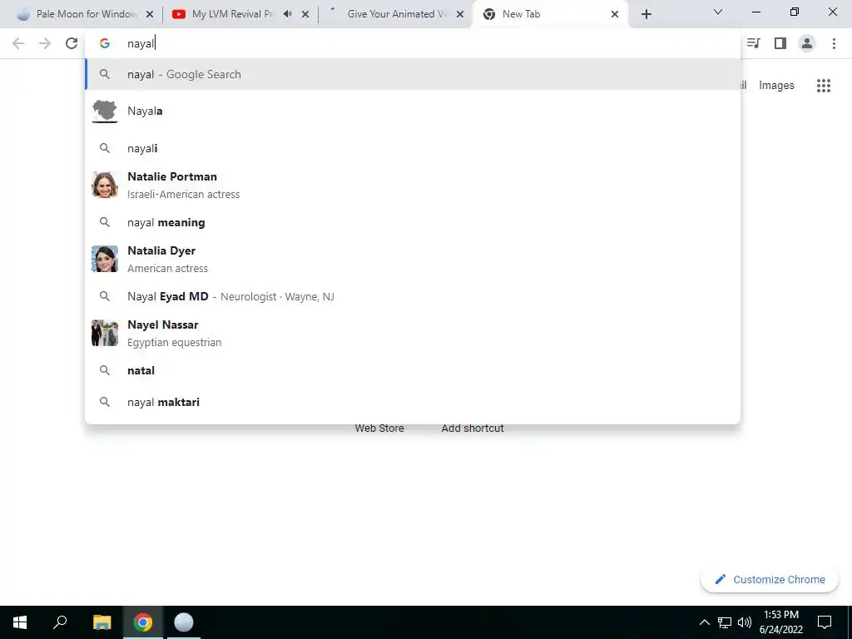Click the Nayala map thumbnail
Image resolution: width=852 pixels, height=639 pixels.
[105, 111]
